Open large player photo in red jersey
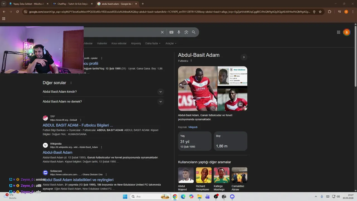The height and width of the screenshot is (201, 357). (x=197, y=88)
